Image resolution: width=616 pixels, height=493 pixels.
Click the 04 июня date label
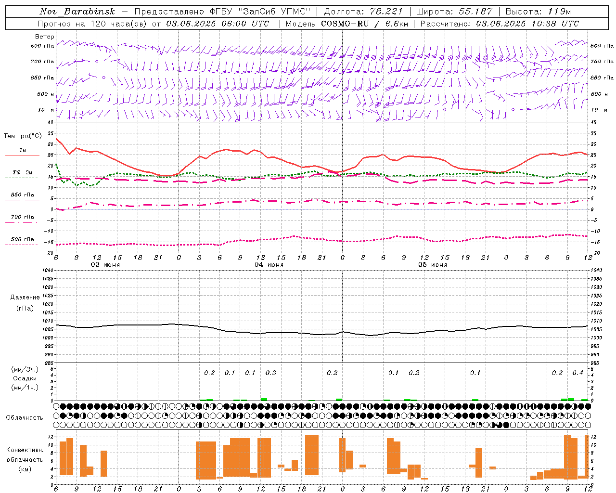269,265
